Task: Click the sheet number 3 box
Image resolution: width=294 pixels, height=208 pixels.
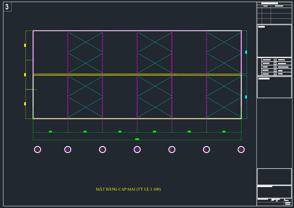Action: (7, 7)
